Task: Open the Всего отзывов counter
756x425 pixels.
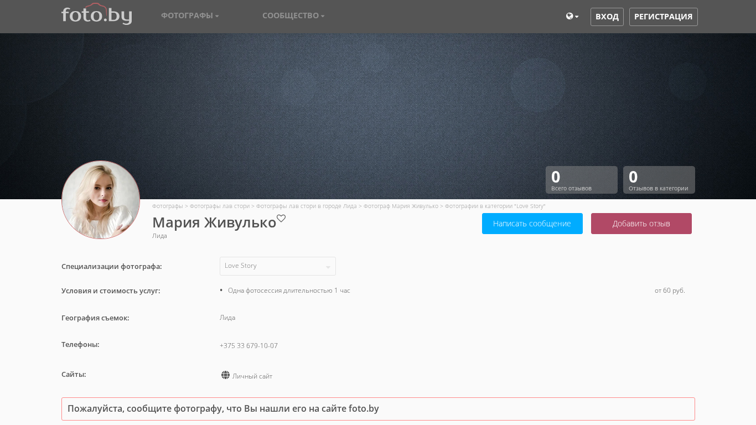Action: pos(581,180)
